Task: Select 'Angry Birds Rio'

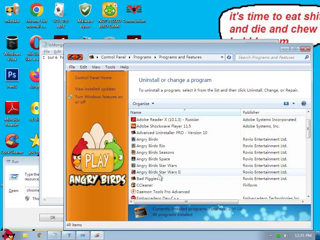Action: (217, 146)
